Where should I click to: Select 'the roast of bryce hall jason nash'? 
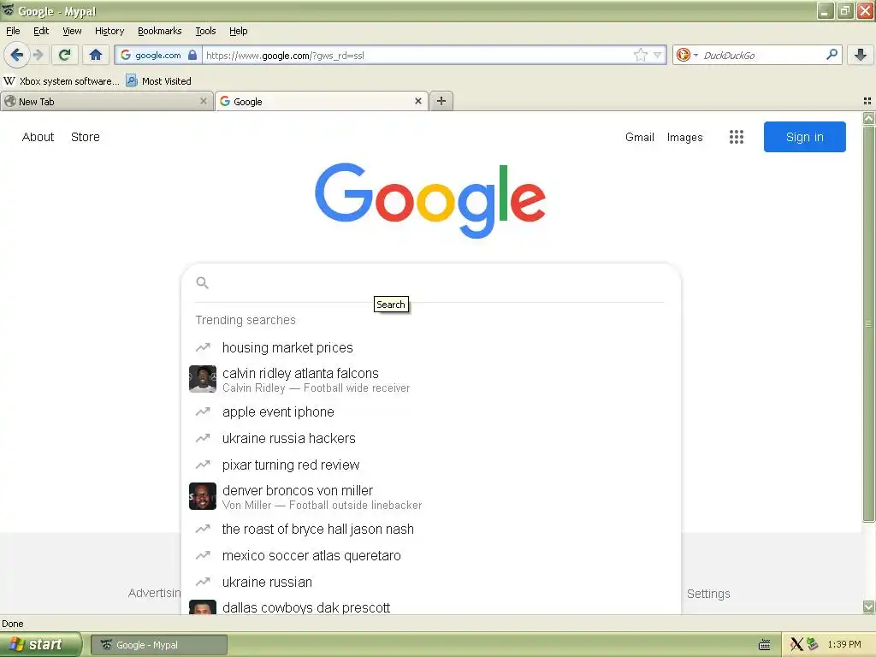coord(431,529)
